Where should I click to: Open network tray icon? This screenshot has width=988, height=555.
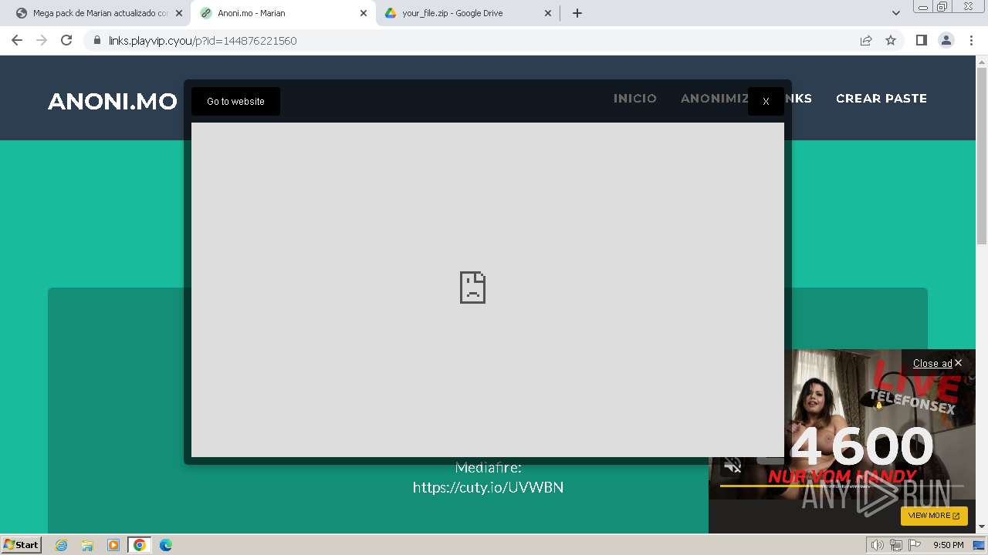click(x=896, y=545)
